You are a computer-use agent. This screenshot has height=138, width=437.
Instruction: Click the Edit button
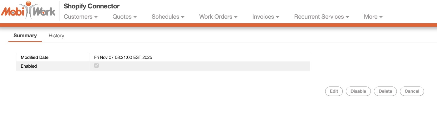click(334, 91)
